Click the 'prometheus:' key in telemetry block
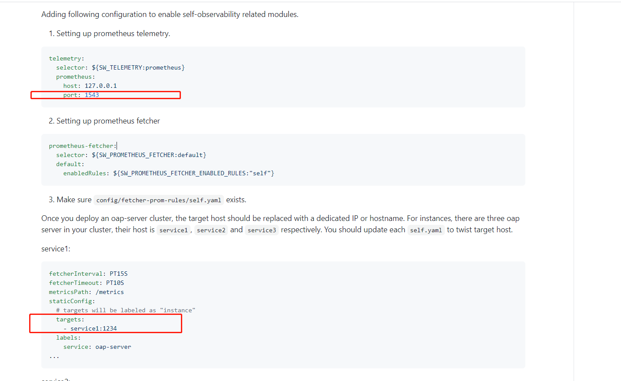 point(75,77)
